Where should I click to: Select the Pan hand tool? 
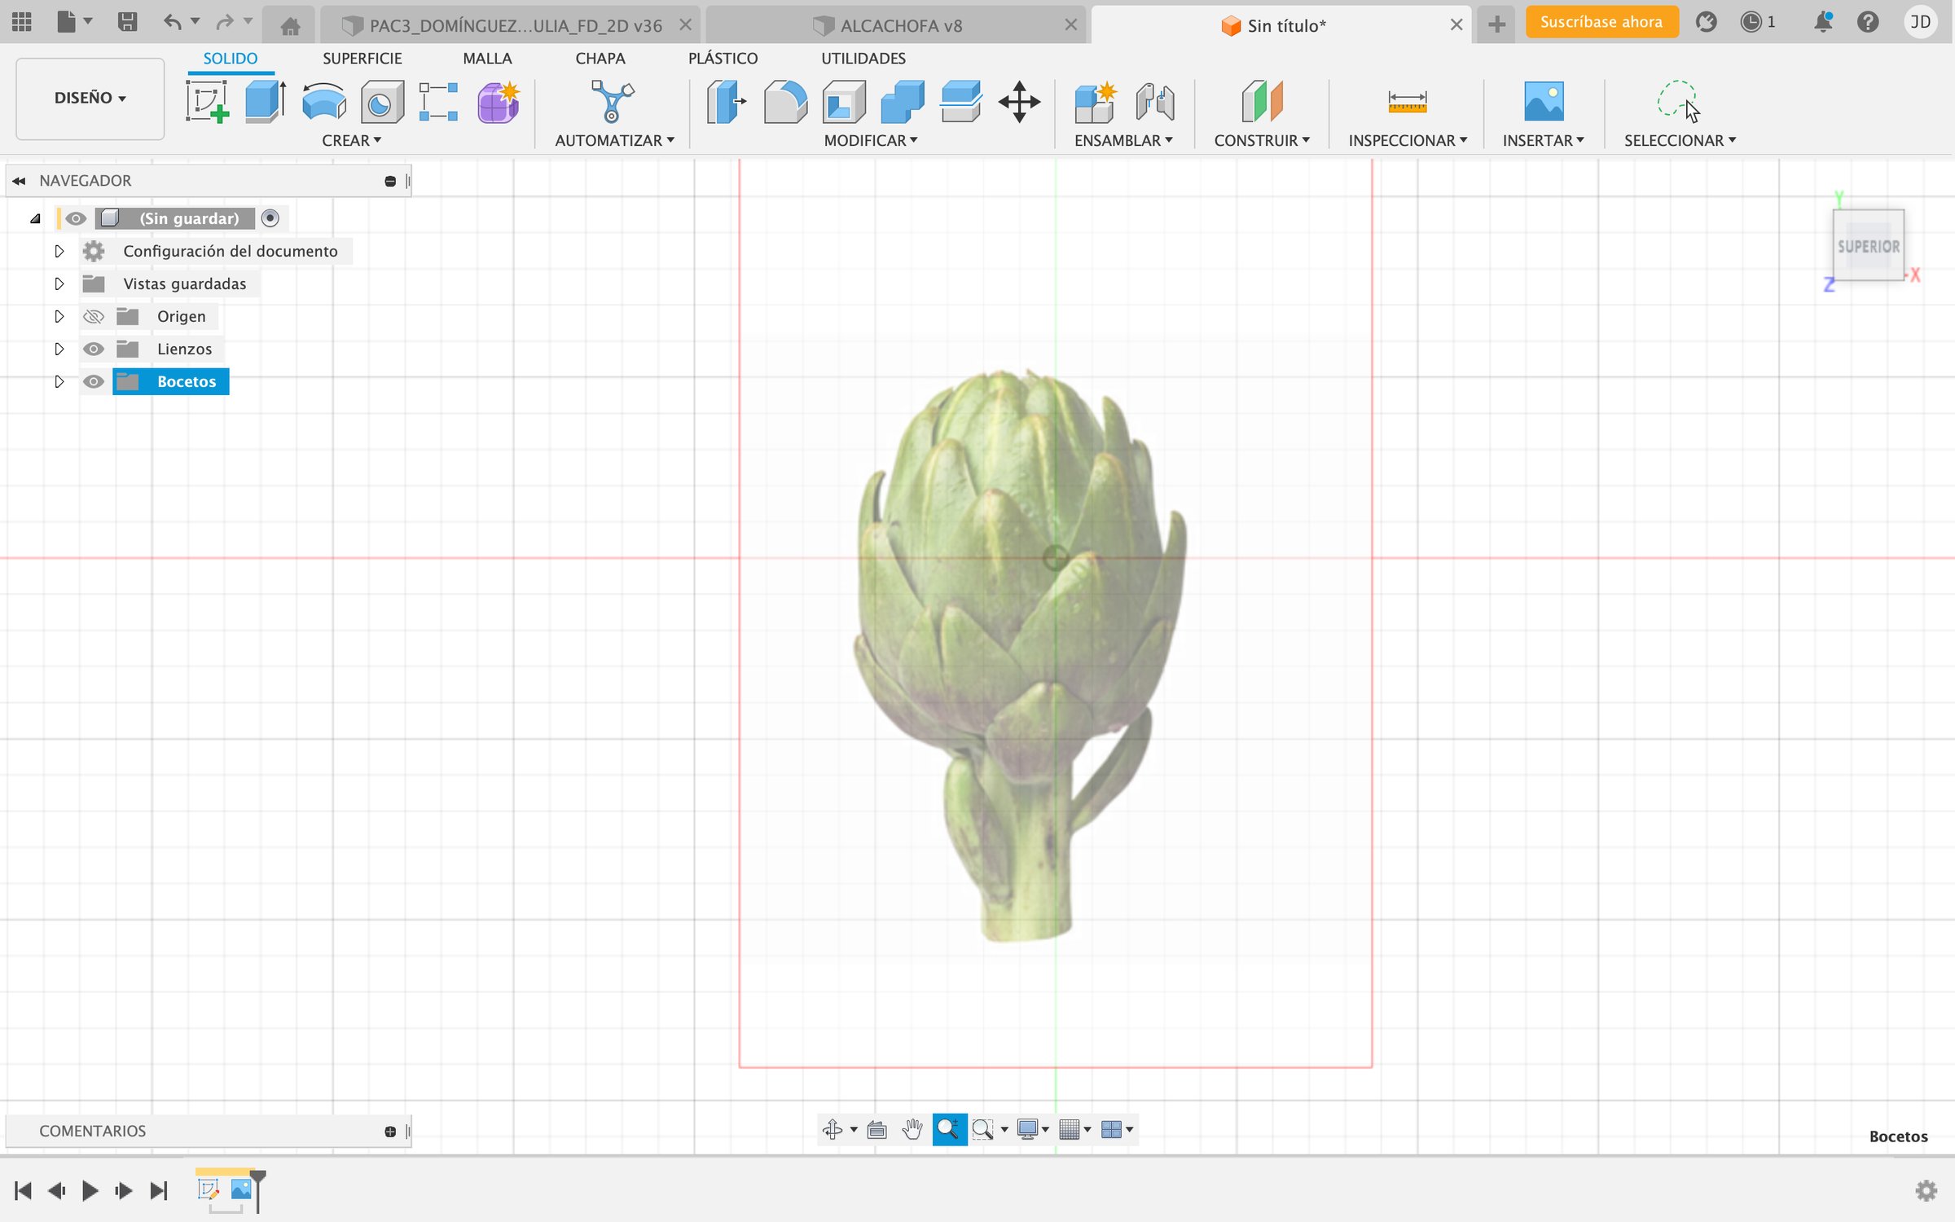tap(912, 1129)
